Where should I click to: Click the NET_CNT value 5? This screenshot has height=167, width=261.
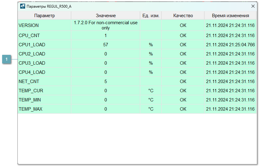click(105, 81)
